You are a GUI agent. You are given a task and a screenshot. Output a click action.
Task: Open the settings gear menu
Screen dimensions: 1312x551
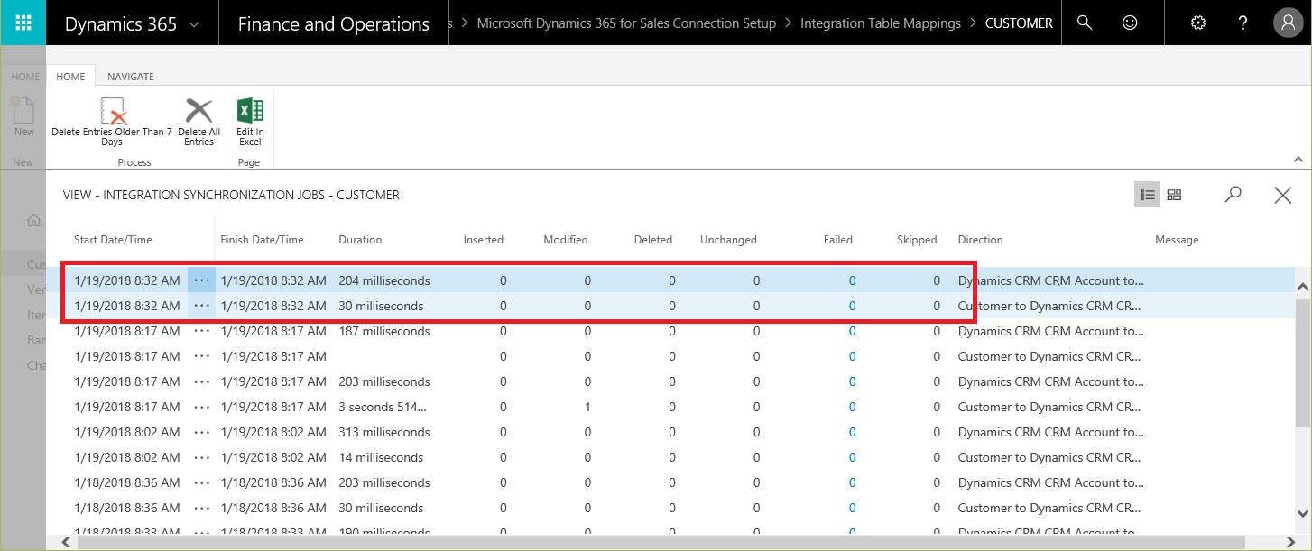point(1198,23)
